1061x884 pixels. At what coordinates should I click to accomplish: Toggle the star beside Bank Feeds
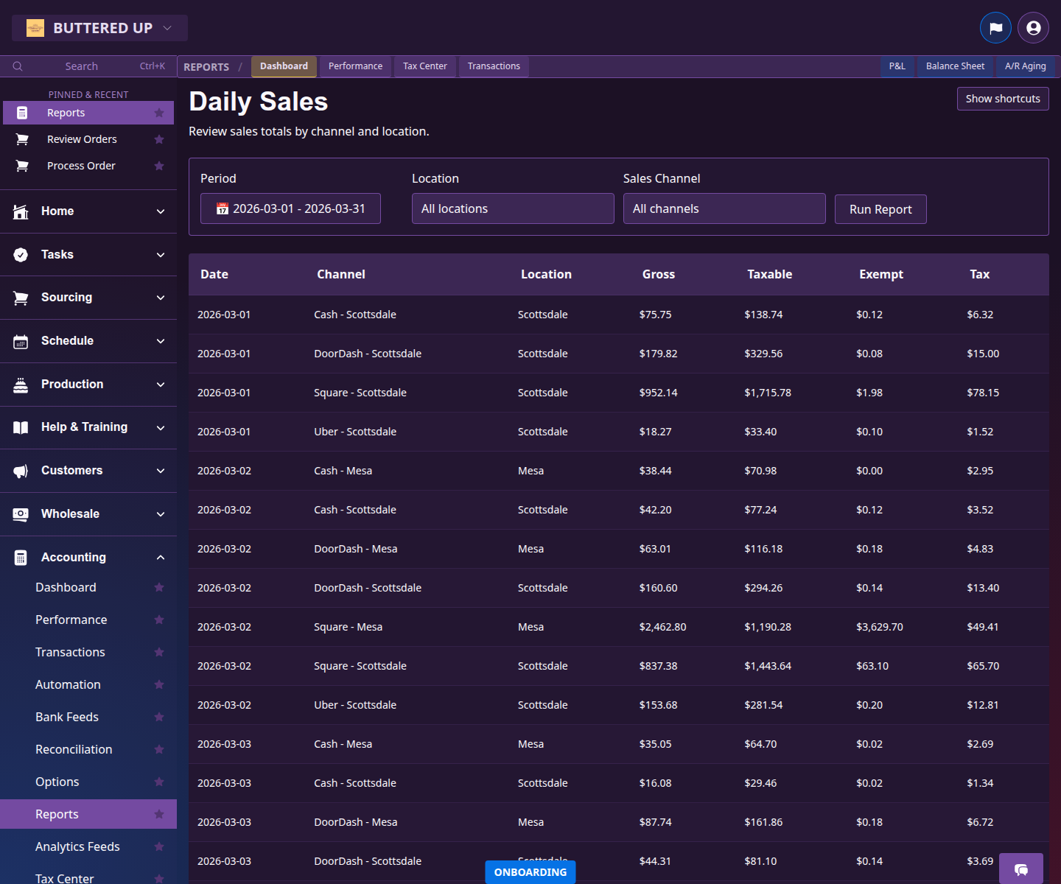coord(159,717)
